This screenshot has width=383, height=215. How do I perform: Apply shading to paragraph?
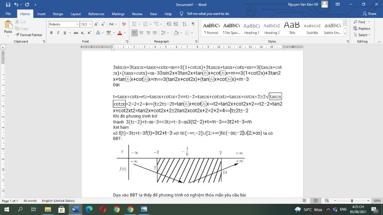pos(176,33)
